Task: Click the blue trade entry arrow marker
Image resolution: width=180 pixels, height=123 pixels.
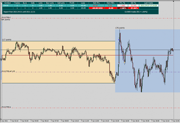Action: tap(119, 40)
